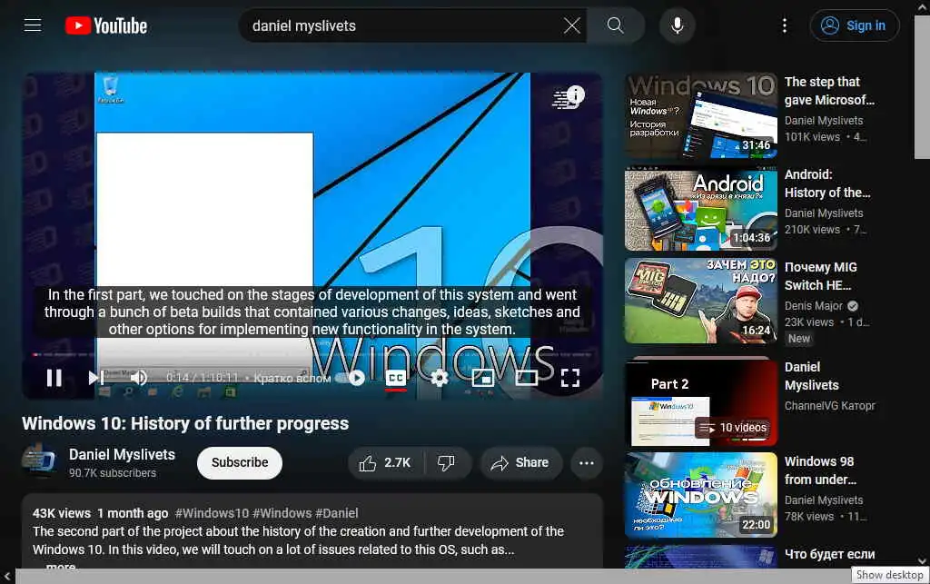Viewport: 930px width, 584px height.
Task: Open the Windows 10 31:46 video thumbnail
Action: (x=701, y=115)
